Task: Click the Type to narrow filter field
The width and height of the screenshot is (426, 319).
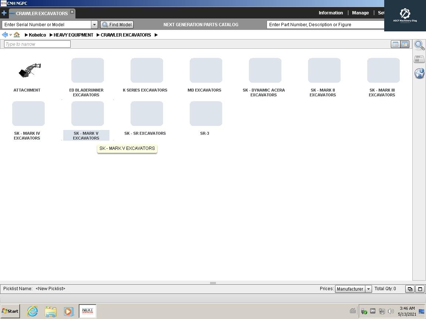Action: [x=37, y=44]
